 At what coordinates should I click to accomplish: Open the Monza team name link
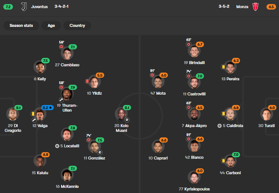pyautogui.click(x=242, y=7)
